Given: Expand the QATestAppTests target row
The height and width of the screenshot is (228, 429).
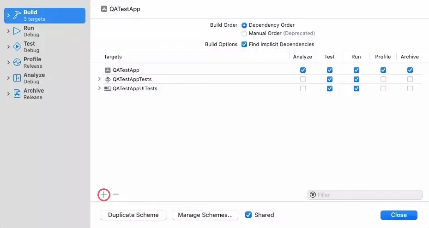Looking at the screenshot, I should click(x=99, y=79).
